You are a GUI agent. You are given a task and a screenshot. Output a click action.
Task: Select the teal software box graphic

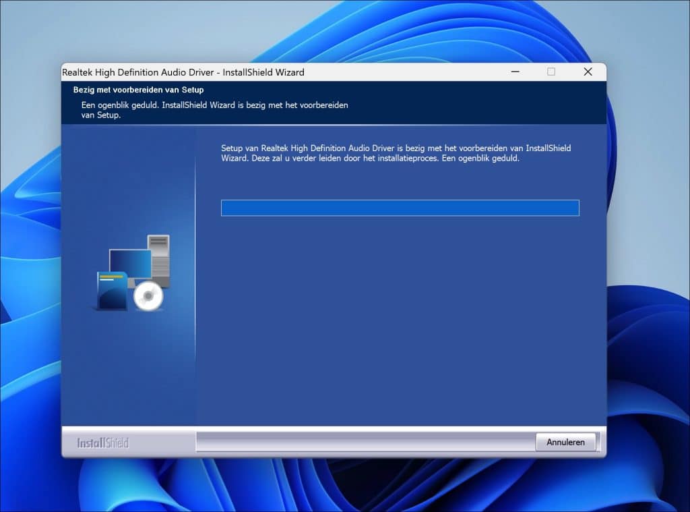coord(111,289)
